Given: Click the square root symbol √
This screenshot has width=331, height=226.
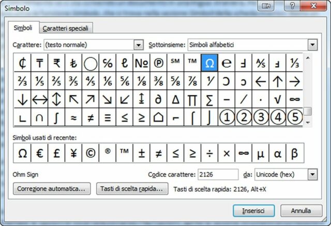Looking at the screenshot, I should [278, 99].
